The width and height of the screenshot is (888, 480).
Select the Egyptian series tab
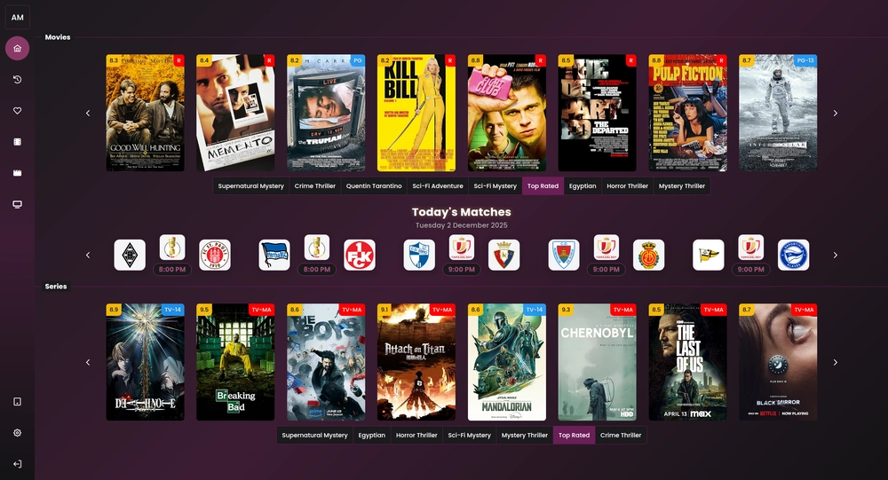371,436
